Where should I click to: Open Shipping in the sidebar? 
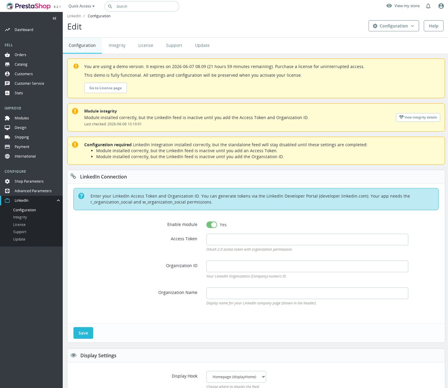[x=22, y=137]
